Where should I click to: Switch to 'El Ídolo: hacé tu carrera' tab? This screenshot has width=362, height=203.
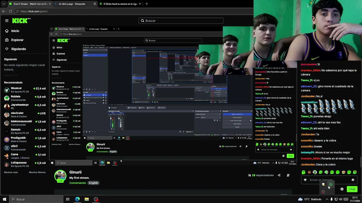pos(120,4)
